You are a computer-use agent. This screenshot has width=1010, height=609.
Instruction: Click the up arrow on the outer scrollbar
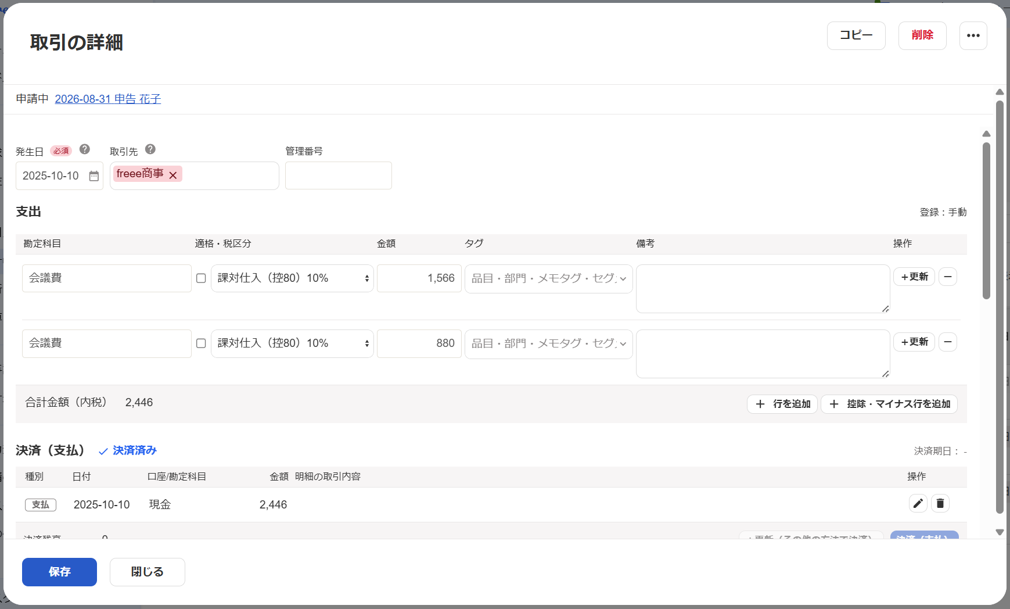point(1000,92)
